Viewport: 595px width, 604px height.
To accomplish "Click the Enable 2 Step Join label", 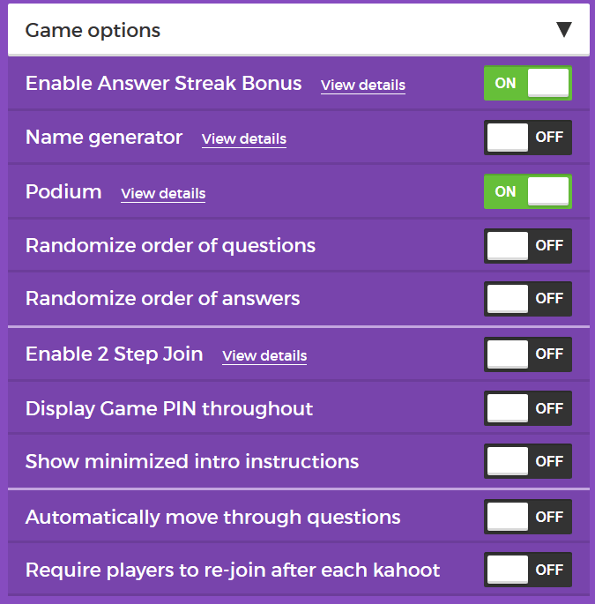I will tap(114, 354).
